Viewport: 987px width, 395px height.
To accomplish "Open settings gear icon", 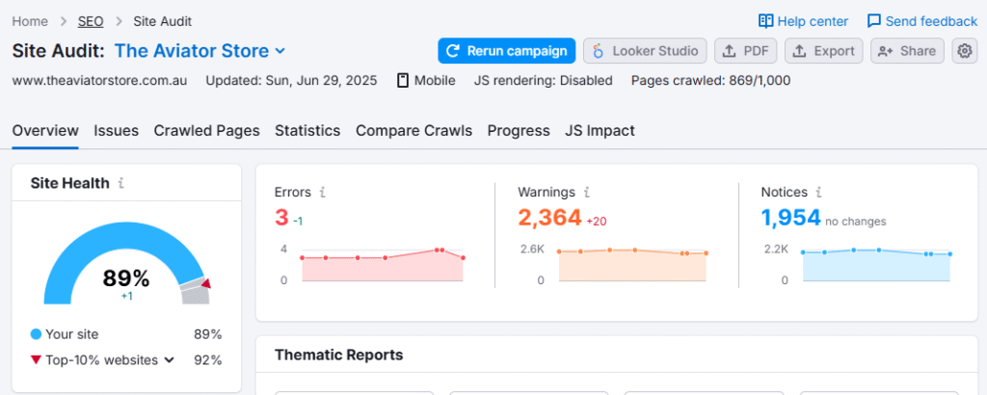I will pyautogui.click(x=964, y=51).
